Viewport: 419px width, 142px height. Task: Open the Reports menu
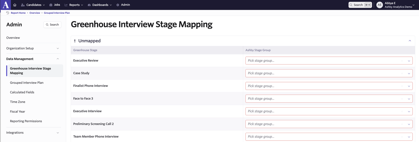coord(74,5)
